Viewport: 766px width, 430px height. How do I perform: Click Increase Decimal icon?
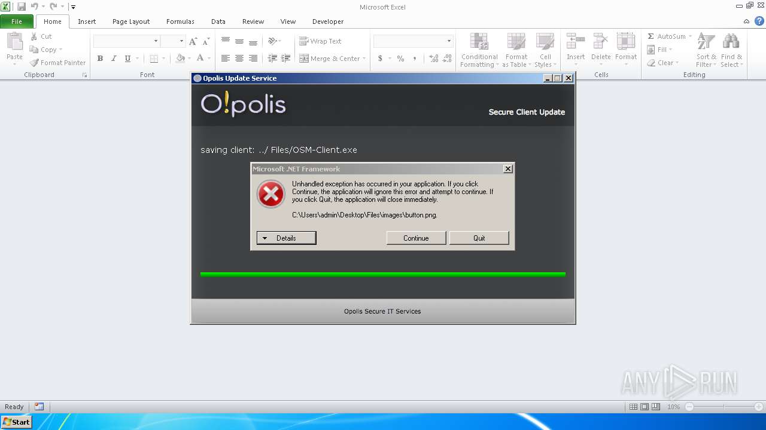[434, 59]
